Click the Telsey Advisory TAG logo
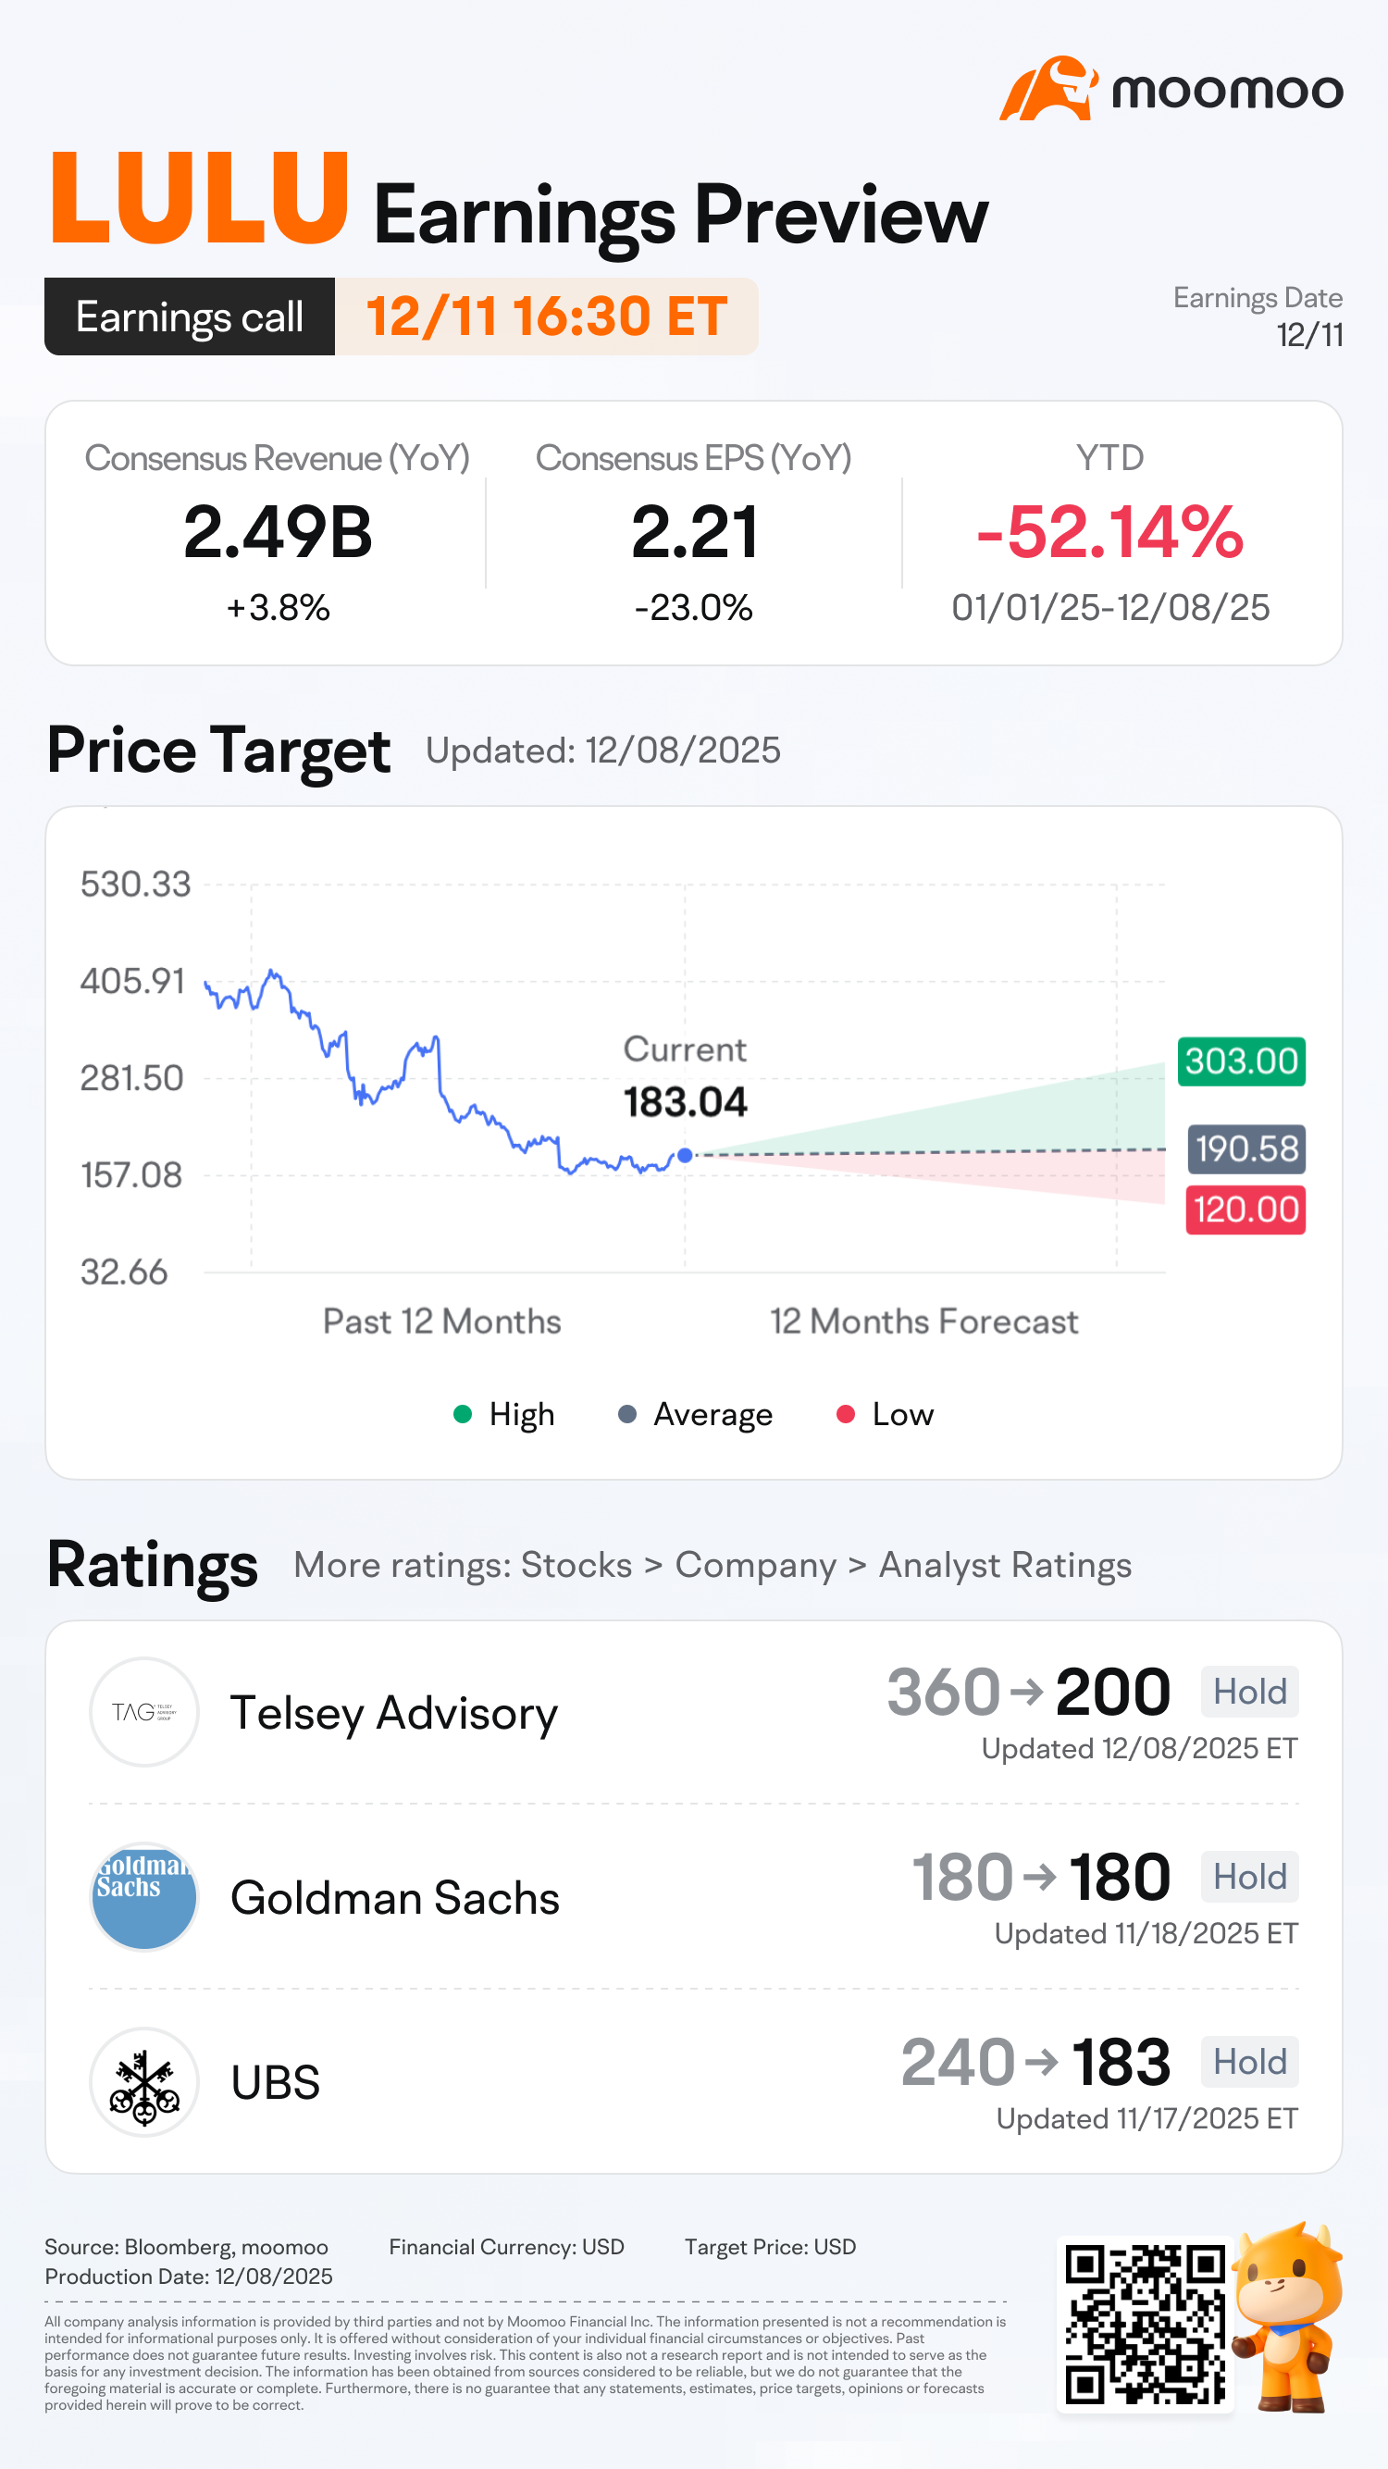The width and height of the screenshot is (1388, 2469). pyautogui.click(x=143, y=1712)
